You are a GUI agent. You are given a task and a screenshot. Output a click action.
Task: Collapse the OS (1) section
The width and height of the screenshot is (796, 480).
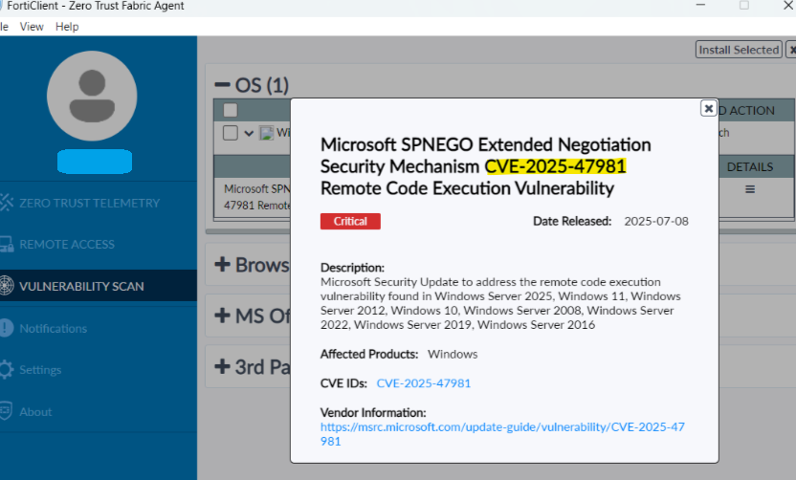coord(222,85)
